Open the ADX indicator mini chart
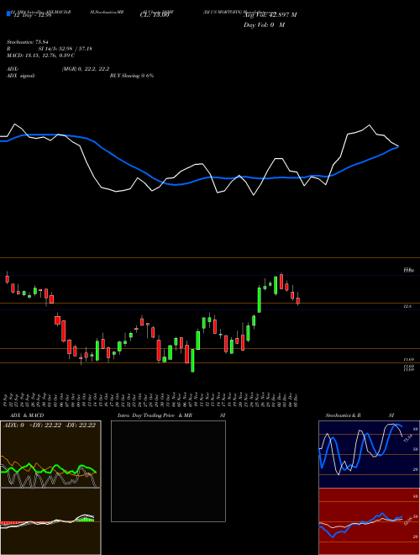The height and width of the screenshot is (555, 420). pyautogui.click(x=50, y=454)
